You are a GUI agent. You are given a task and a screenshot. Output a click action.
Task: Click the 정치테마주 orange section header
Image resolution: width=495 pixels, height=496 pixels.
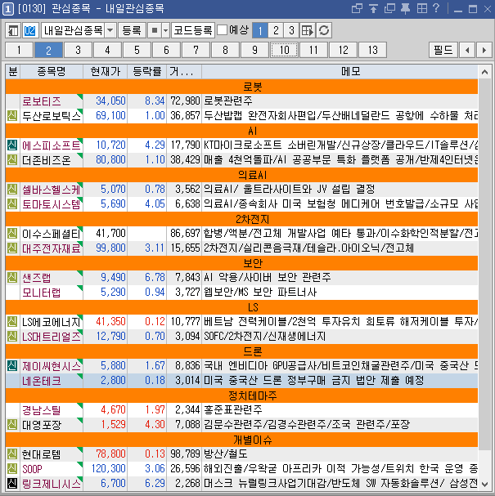coord(241,395)
